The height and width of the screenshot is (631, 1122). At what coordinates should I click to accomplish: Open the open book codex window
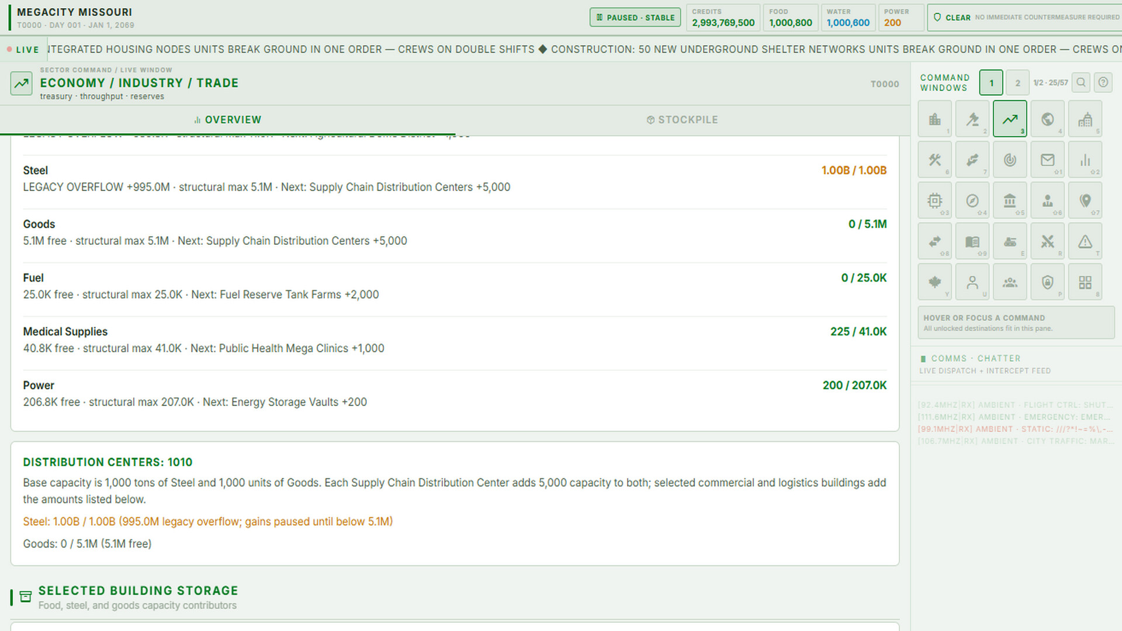click(972, 241)
